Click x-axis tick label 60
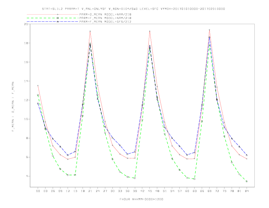269x208 pixels. point(187,191)
